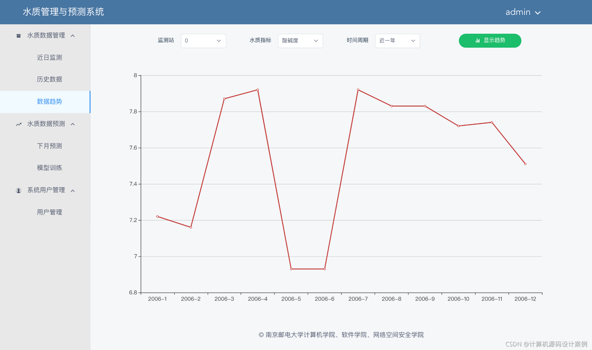This screenshot has height=350, width=592.
Task: Open 下月预测 page
Action: 45,146
